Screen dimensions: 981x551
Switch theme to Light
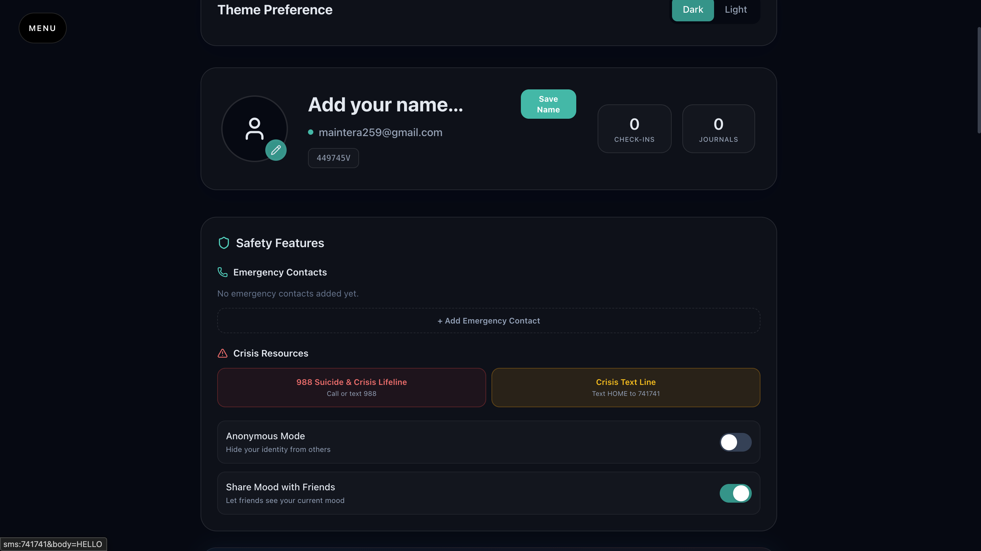(x=735, y=10)
